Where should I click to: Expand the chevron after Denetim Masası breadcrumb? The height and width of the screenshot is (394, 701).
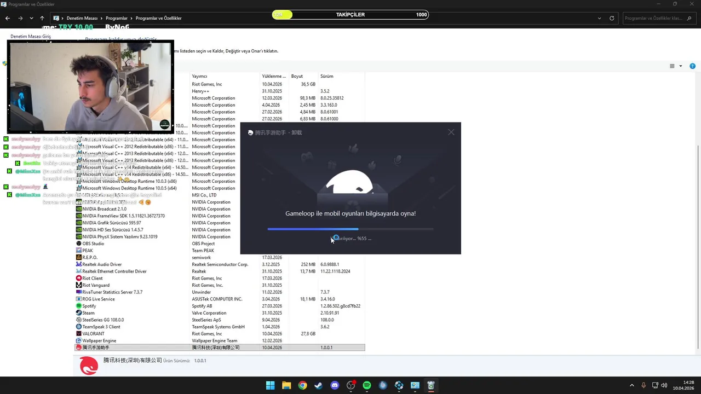click(x=102, y=18)
